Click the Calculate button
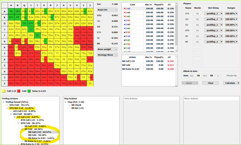The image size is (241, 145). [x=230, y=83]
